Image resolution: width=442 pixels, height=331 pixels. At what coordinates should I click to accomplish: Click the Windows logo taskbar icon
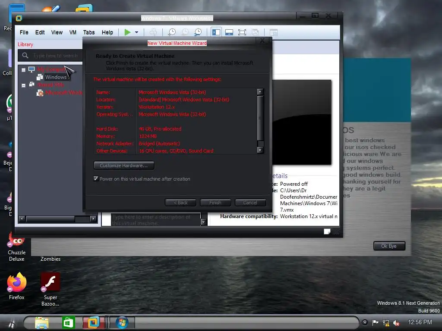pos(122,322)
